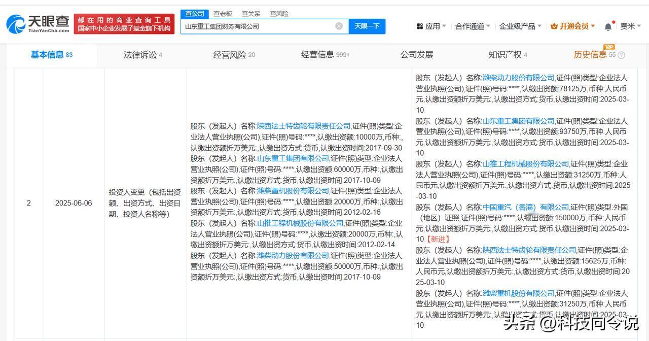Open 中国重汽（香港）有限公司 link
Screen dimensions: 649x341
coord(526,208)
